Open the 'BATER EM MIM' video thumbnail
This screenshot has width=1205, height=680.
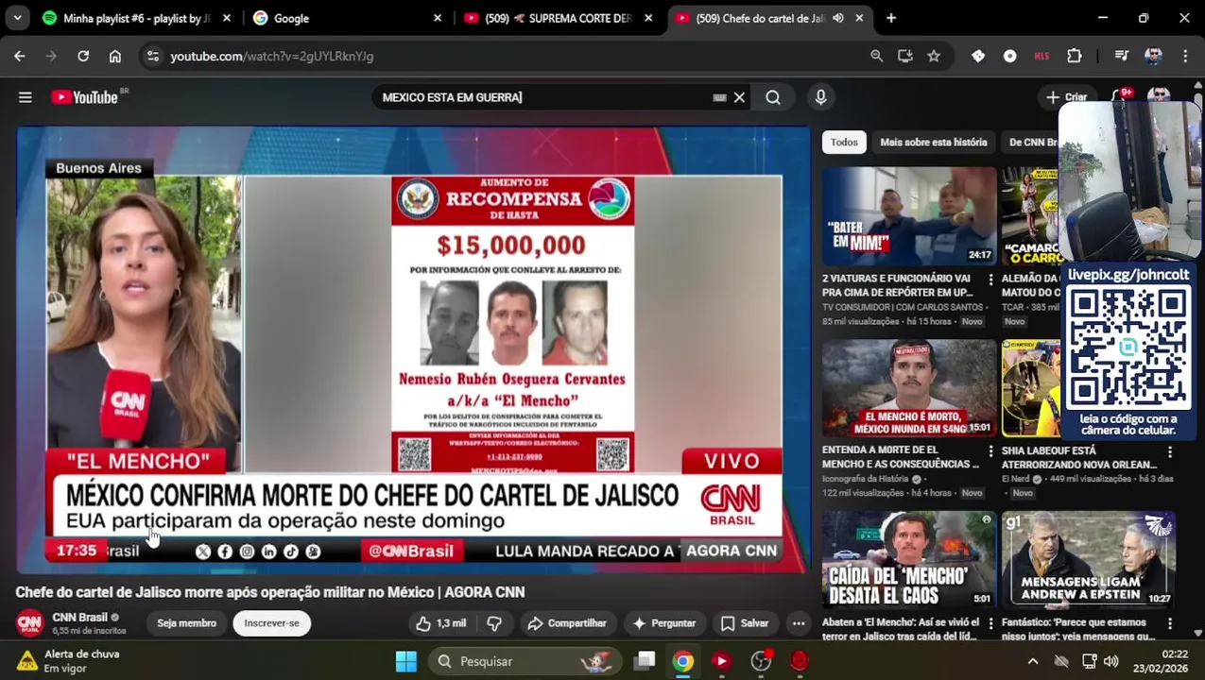pyautogui.click(x=908, y=216)
